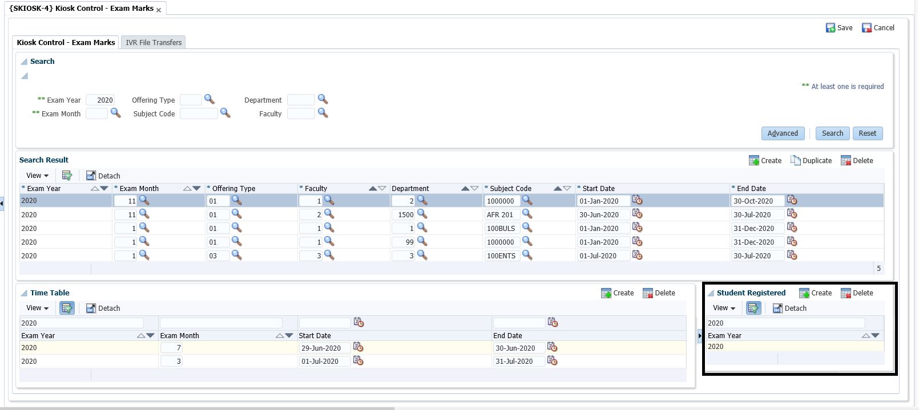Expand the splitter arrow beside Student Registered

coord(700,336)
